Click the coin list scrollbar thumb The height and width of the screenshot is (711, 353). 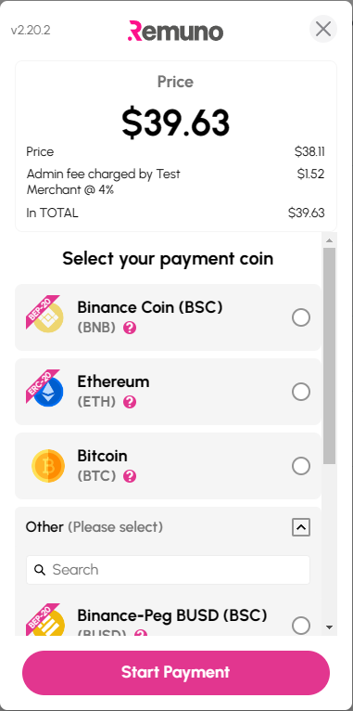[330, 355]
